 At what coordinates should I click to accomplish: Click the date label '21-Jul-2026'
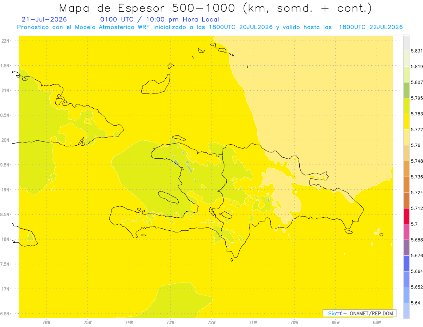pyautogui.click(x=44, y=19)
